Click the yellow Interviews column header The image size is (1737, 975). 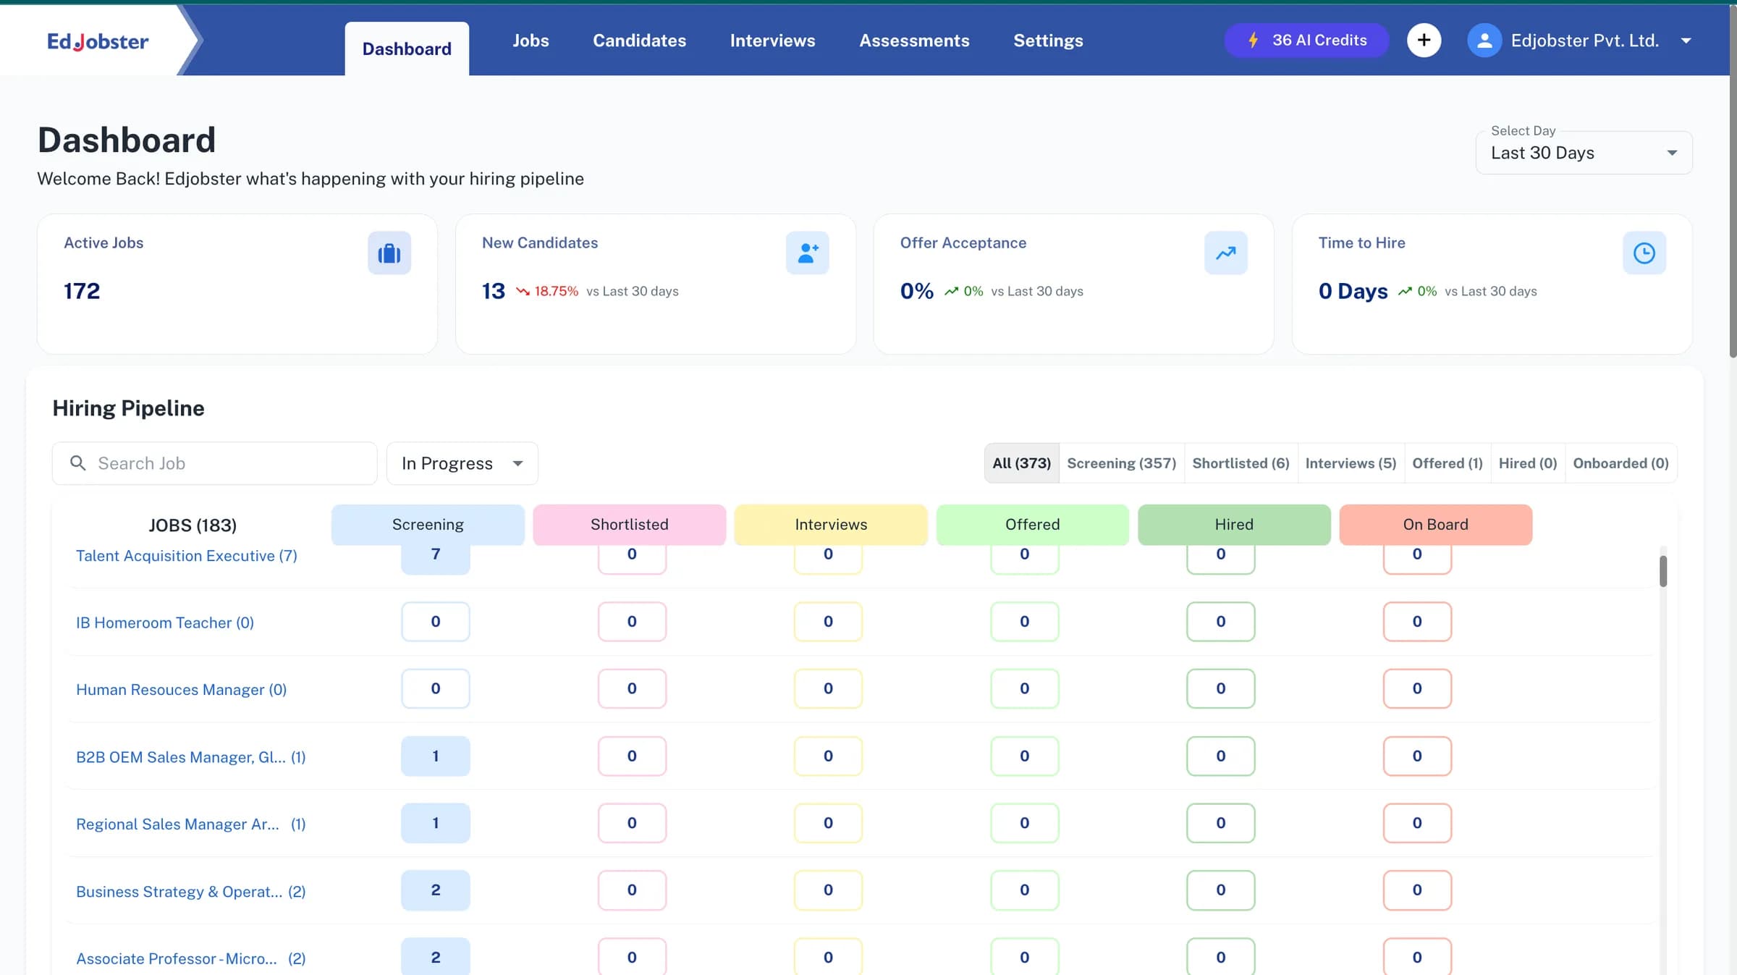click(x=831, y=525)
